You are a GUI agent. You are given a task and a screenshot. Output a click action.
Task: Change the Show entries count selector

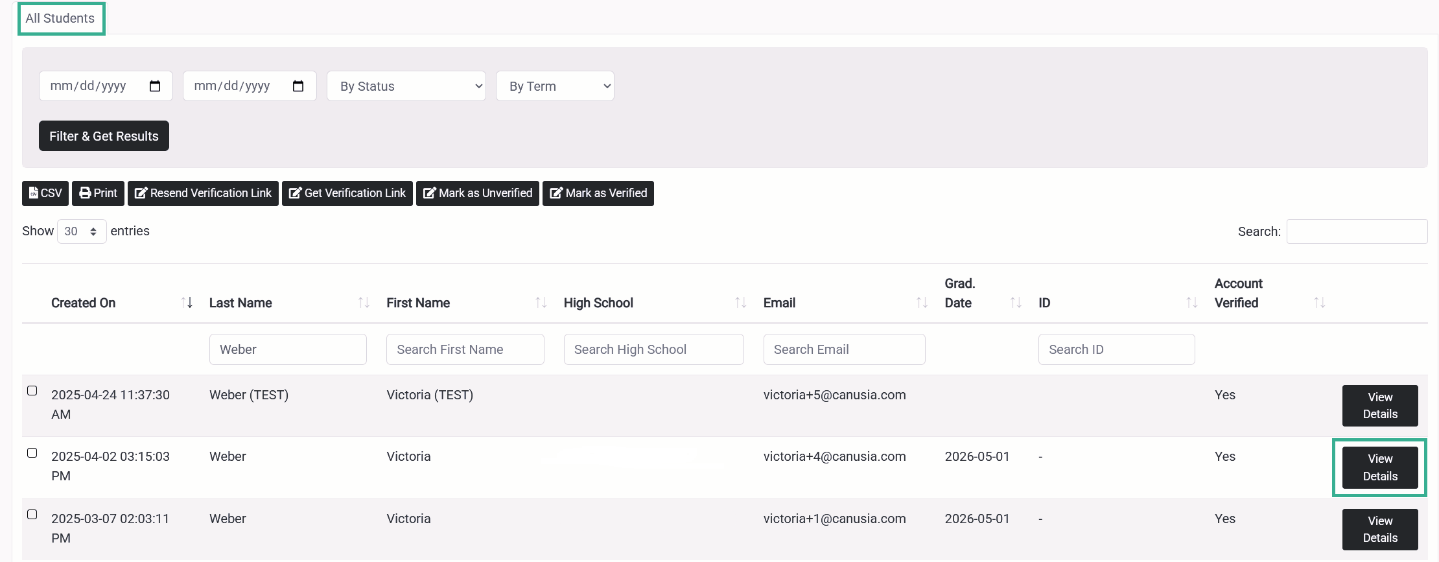(82, 231)
